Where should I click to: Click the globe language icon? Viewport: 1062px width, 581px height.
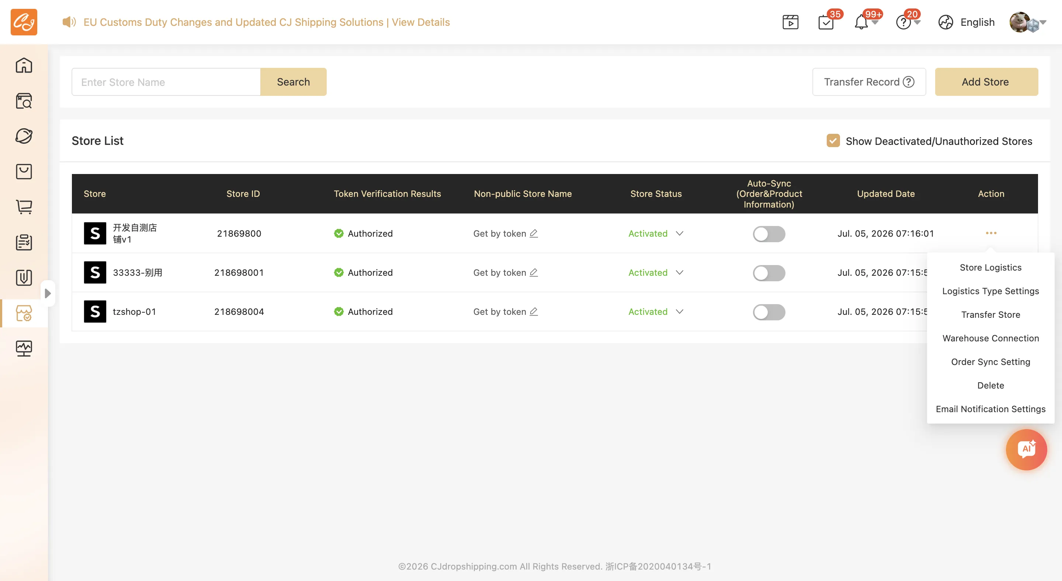click(x=946, y=22)
